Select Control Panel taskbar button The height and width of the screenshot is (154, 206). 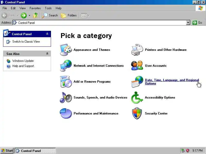(35, 151)
